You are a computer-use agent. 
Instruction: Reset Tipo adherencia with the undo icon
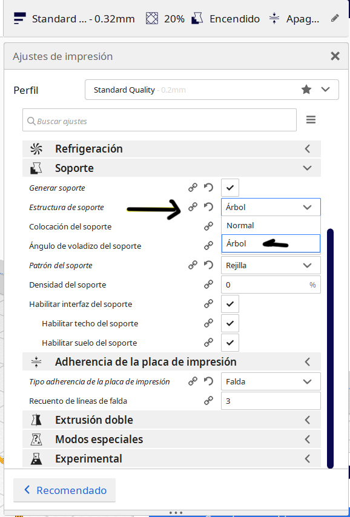(208, 381)
